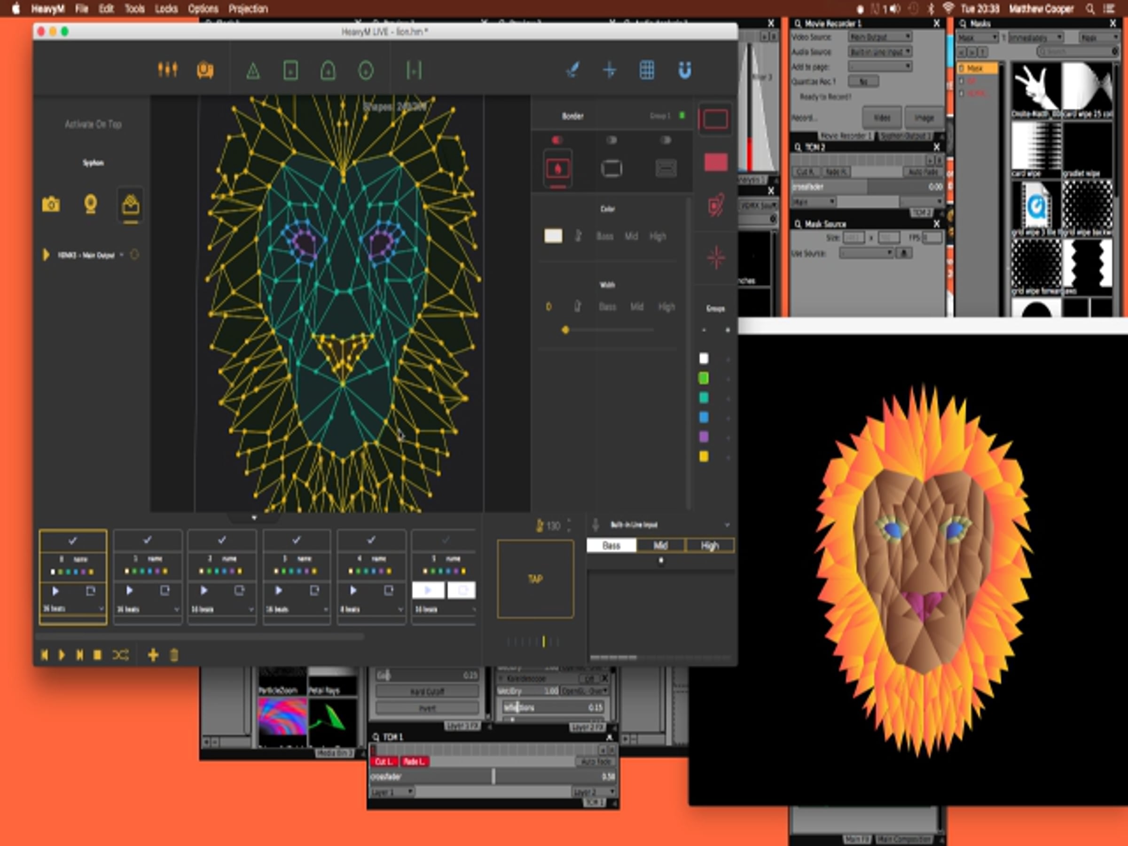Image resolution: width=1128 pixels, height=846 pixels.
Task: Open the Projection menu
Action: [x=248, y=8]
